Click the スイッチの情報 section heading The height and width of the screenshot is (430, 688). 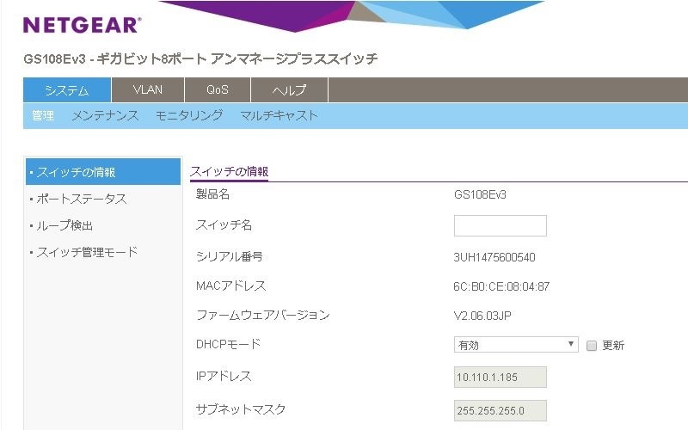tap(229, 171)
